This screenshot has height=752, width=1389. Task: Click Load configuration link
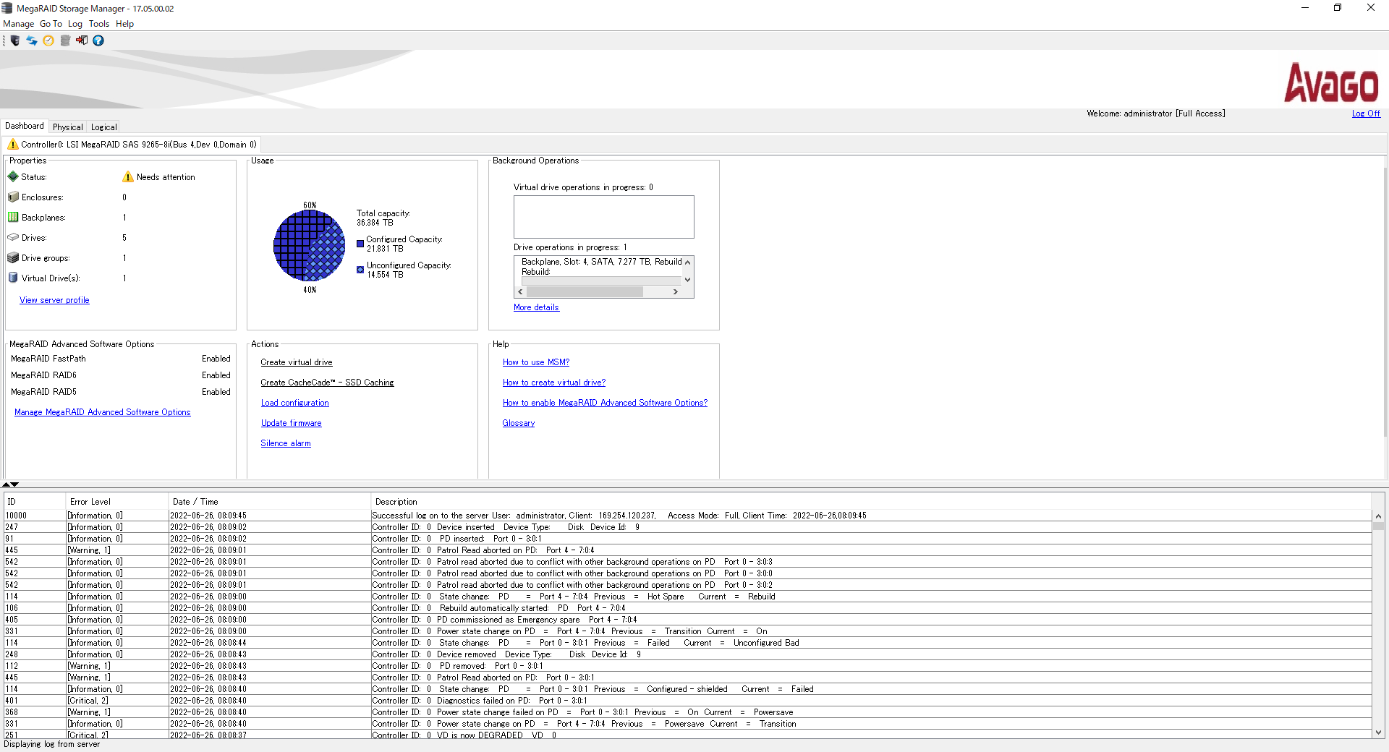pyautogui.click(x=294, y=403)
